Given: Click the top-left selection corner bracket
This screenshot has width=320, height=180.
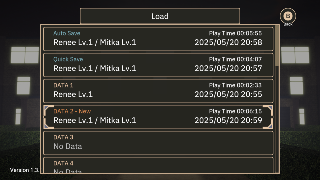Looking at the screenshot, I should pyautogui.click(x=48, y=110).
